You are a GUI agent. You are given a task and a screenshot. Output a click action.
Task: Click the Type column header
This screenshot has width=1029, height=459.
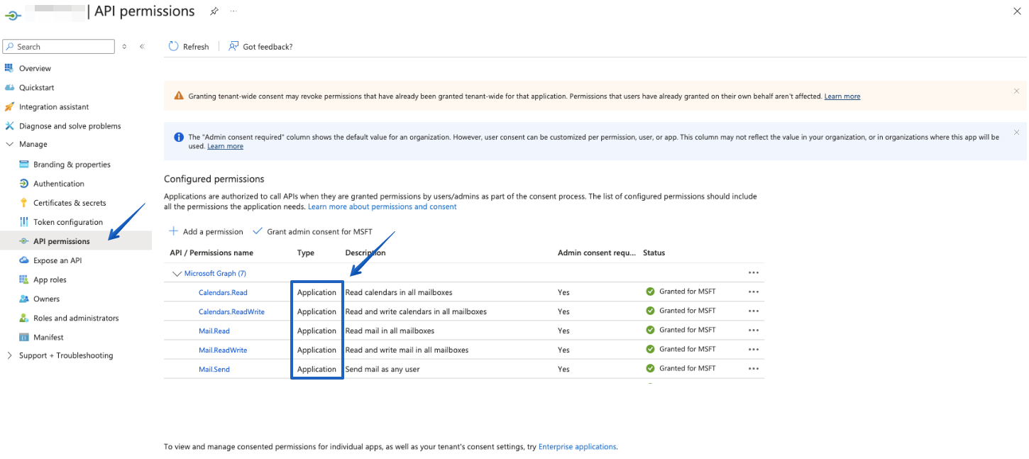click(305, 253)
